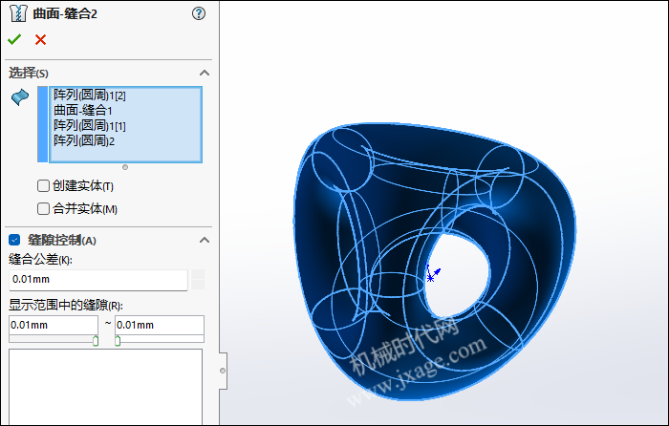Viewport: 669px width, 426px height.
Task: Collapse the 缝隙控制(A) section chevron
Action: pos(205,240)
